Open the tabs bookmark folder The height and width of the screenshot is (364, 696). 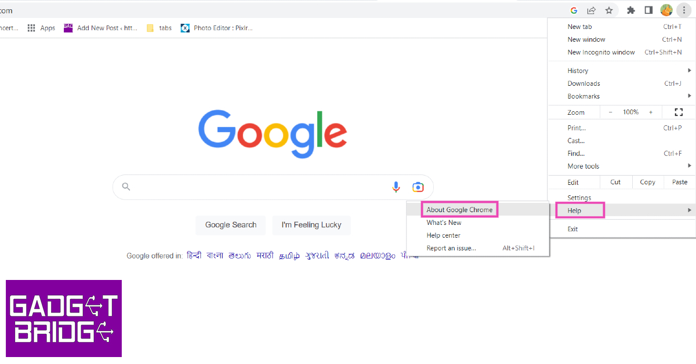159,28
